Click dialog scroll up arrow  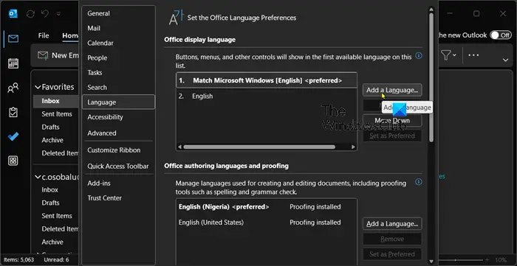tap(431, 9)
